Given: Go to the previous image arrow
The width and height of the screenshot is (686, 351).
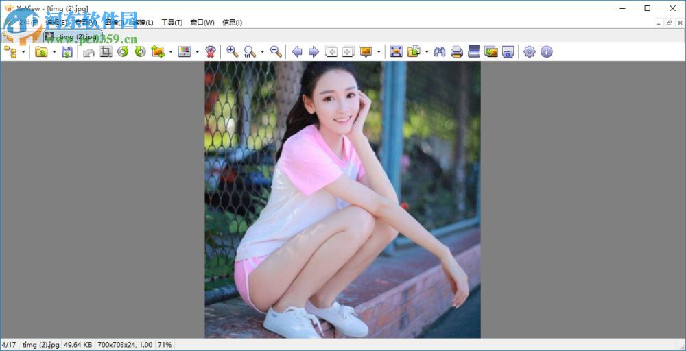Looking at the screenshot, I should point(297,52).
